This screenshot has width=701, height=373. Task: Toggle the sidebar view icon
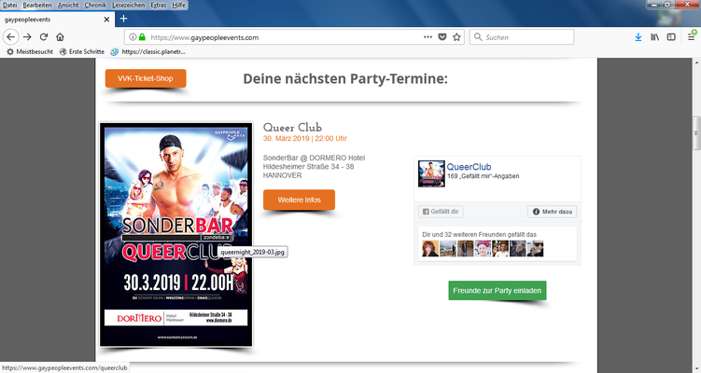671,37
